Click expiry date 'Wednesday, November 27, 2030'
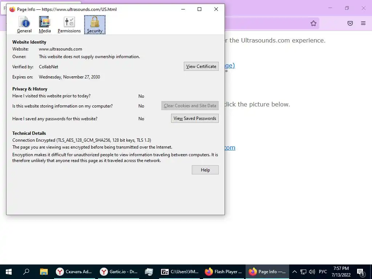The width and height of the screenshot is (372, 279). 69,77
